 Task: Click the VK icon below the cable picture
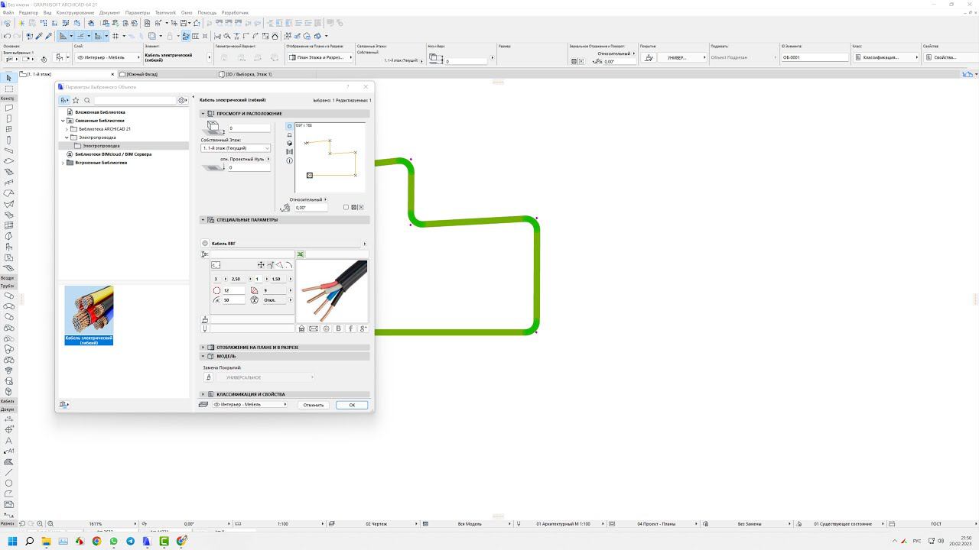point(338,328)
